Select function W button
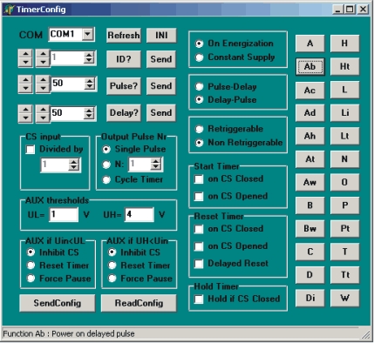This screenshot has width=374, height=343. (344, 298)
